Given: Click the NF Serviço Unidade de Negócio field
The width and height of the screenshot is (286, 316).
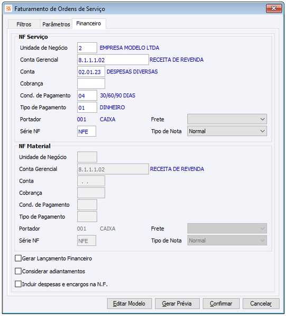Looking at the screenshot, I should [x=87, y=48].
